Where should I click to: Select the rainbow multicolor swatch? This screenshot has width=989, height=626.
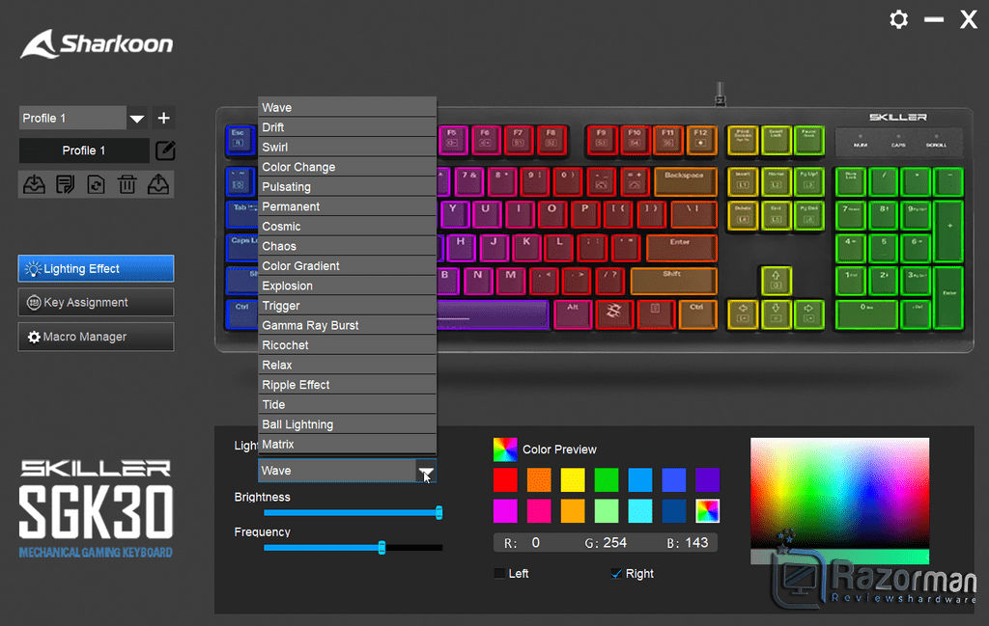(708, 511)
